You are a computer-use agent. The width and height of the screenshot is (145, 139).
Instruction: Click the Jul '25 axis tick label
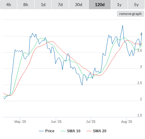point(91,122)
